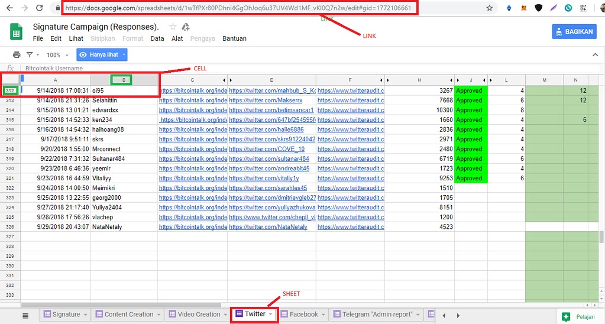Select column A header
Viewport: 605px width, 324px height.
[x=56, y=80]
